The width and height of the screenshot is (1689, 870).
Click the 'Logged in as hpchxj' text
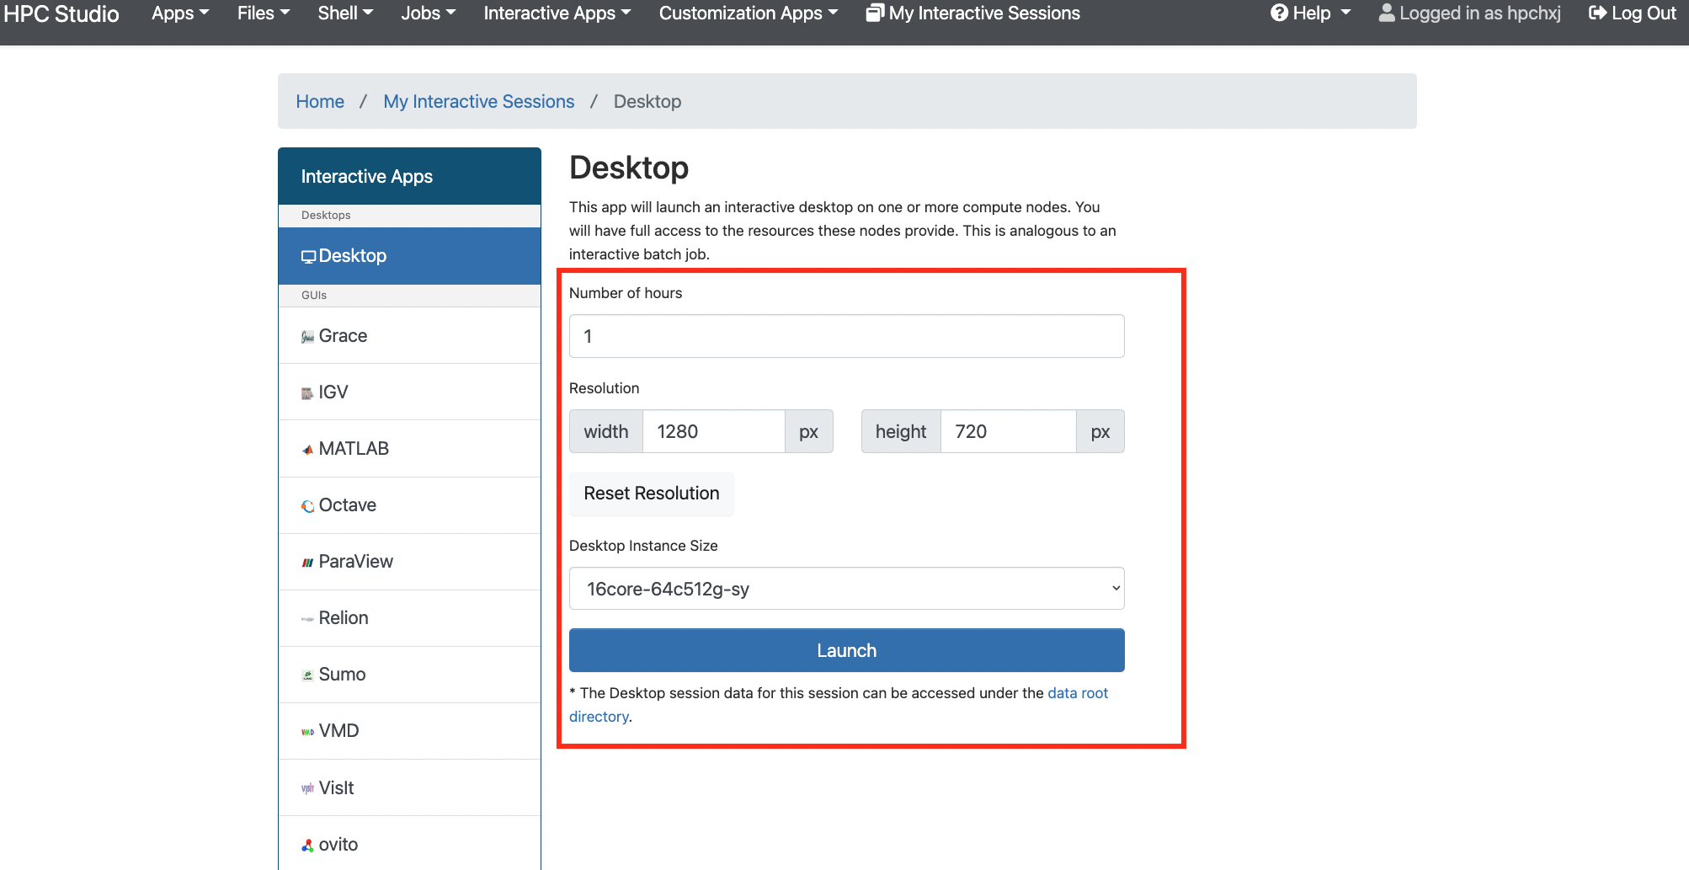point(1479,13)
